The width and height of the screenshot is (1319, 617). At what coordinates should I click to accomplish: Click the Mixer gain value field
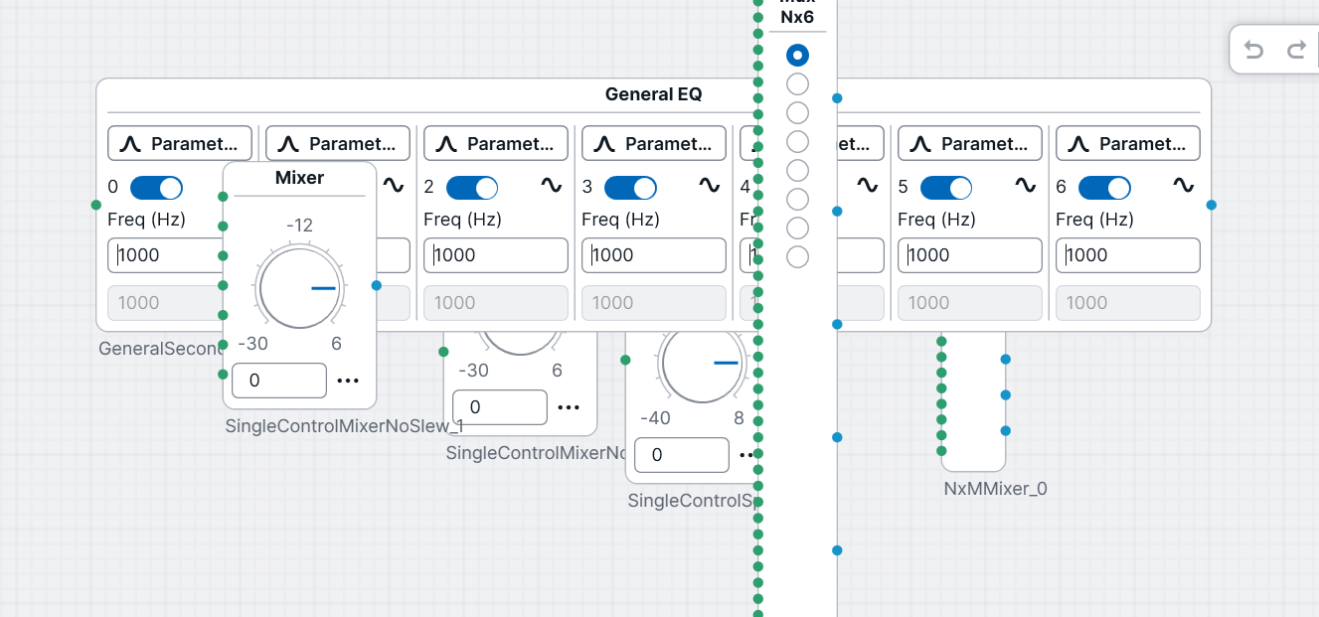click(x=278, y=381)
